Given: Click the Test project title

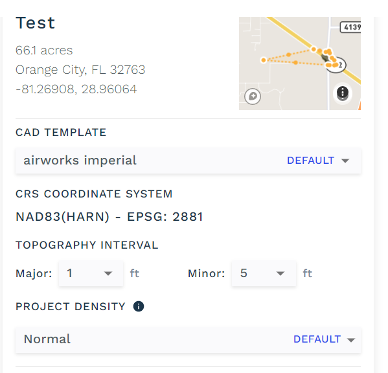Looking at the screenshot, I should coord(36,23).
